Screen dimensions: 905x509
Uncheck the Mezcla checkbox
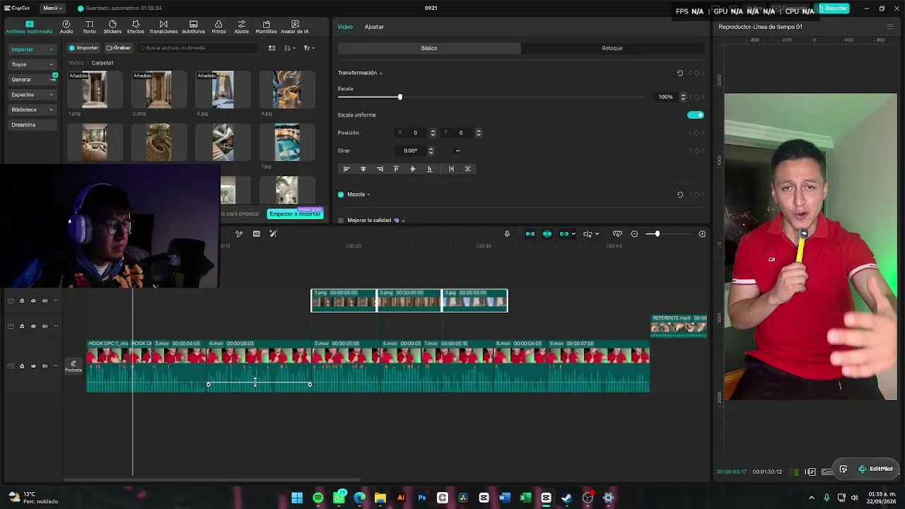(x=341, y=194)
